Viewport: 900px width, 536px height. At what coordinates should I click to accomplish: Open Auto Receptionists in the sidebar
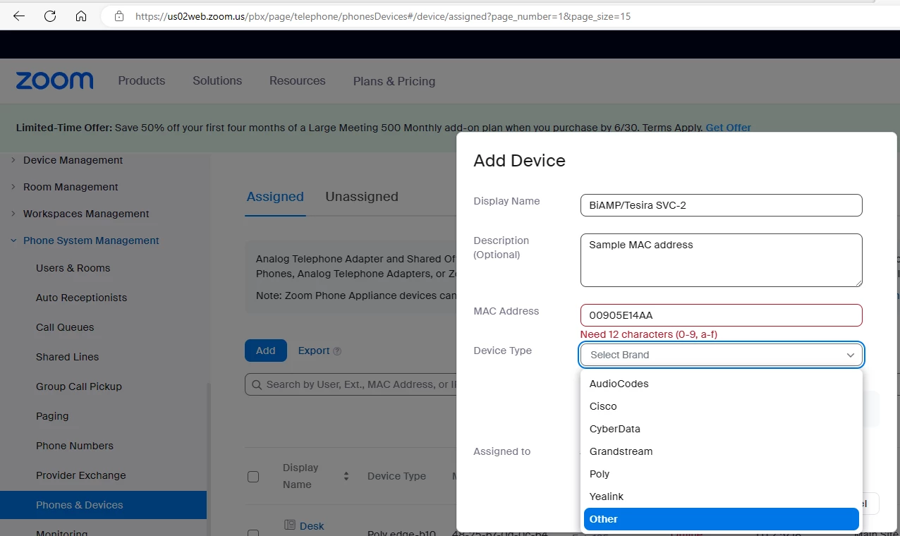pos(82,298)
